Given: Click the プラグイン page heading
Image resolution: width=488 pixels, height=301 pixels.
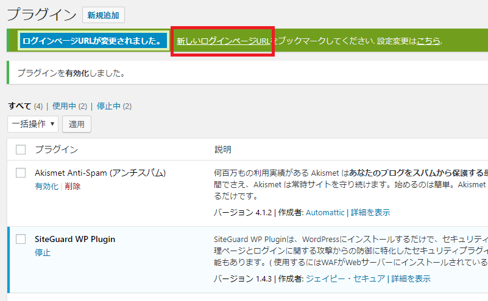Looking at the screenshot, I should (41, 15).
